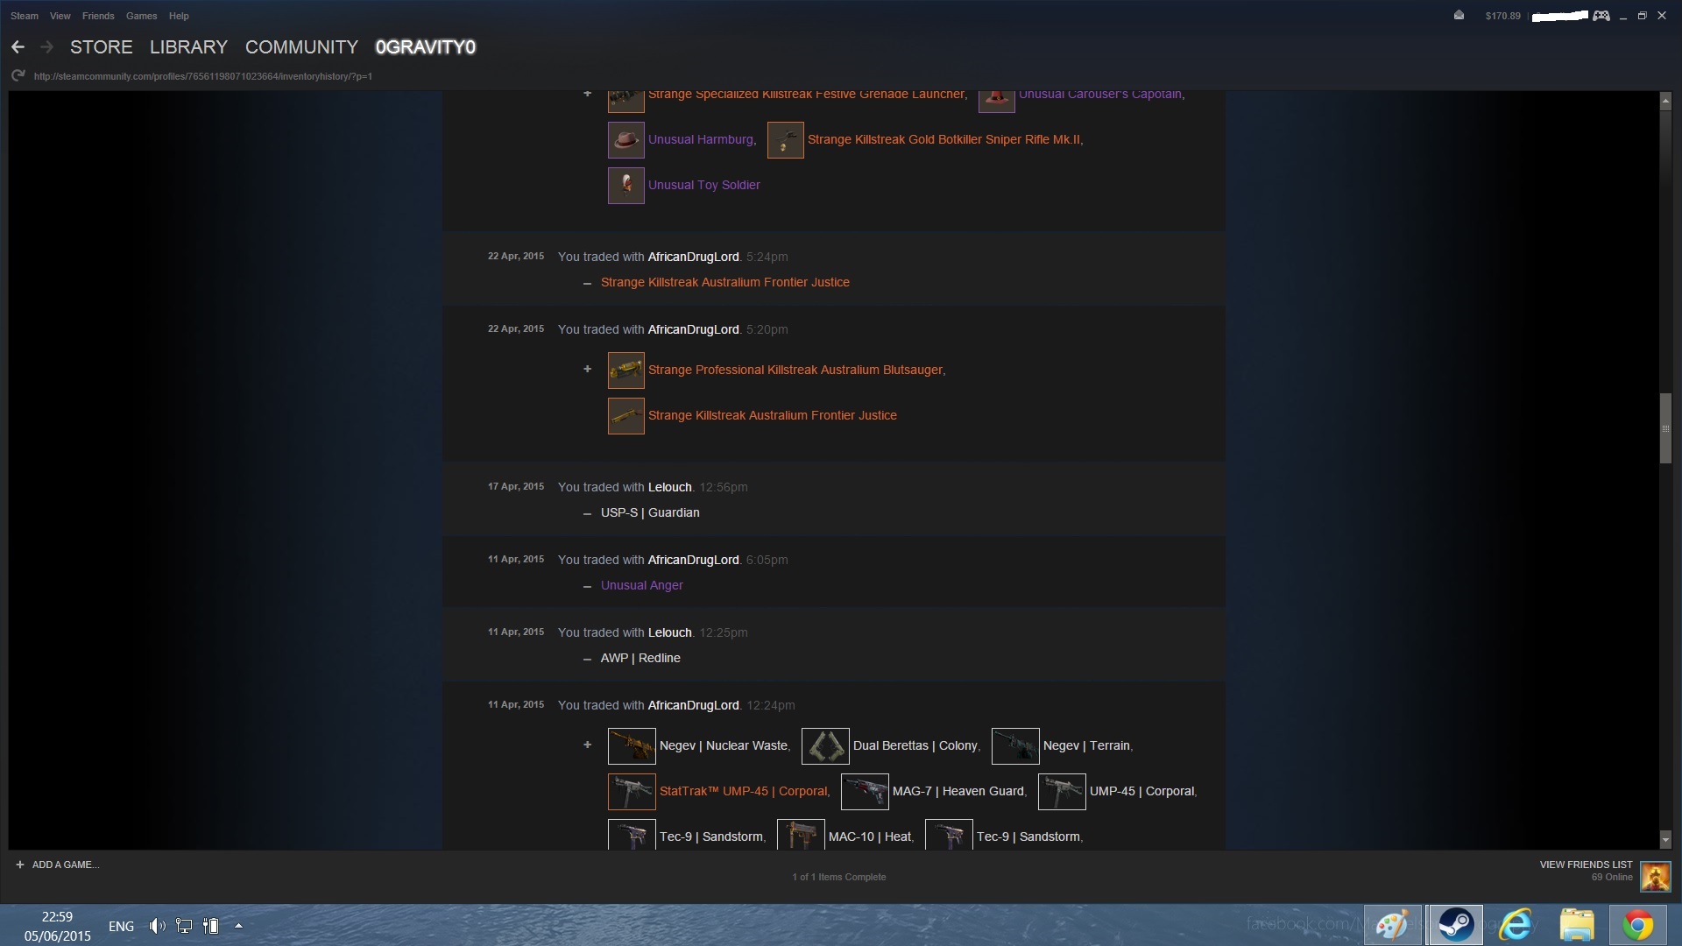The image size is (1682, 946).
Task: Click the Australium Blutsauger item icon
Action: pos(625,371)
